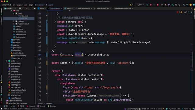Image resolution: width=195 pixels, height=110 pixels.
Task: Go to previous highlighted error arrow
Action: click(x=189, y=12)
